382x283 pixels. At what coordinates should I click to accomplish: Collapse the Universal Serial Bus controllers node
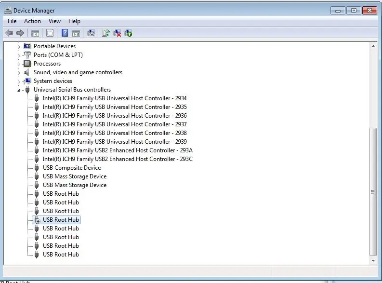tap(19, 90)
